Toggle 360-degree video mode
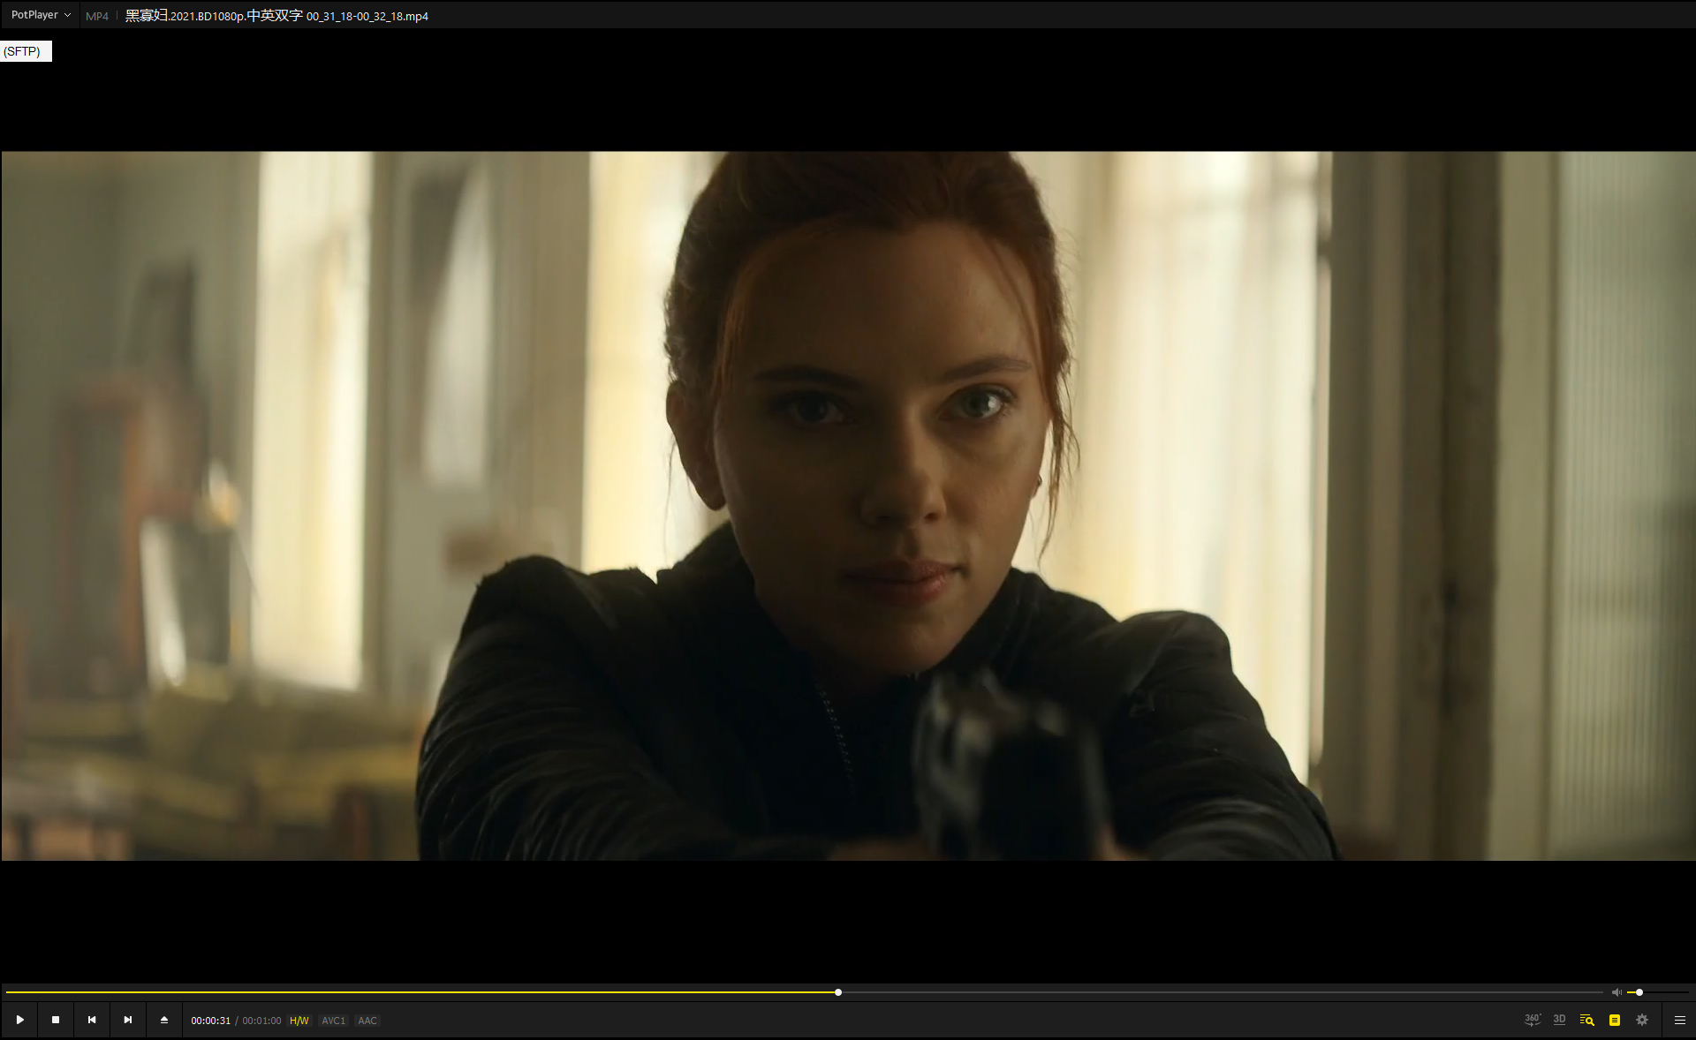 1533,1020
